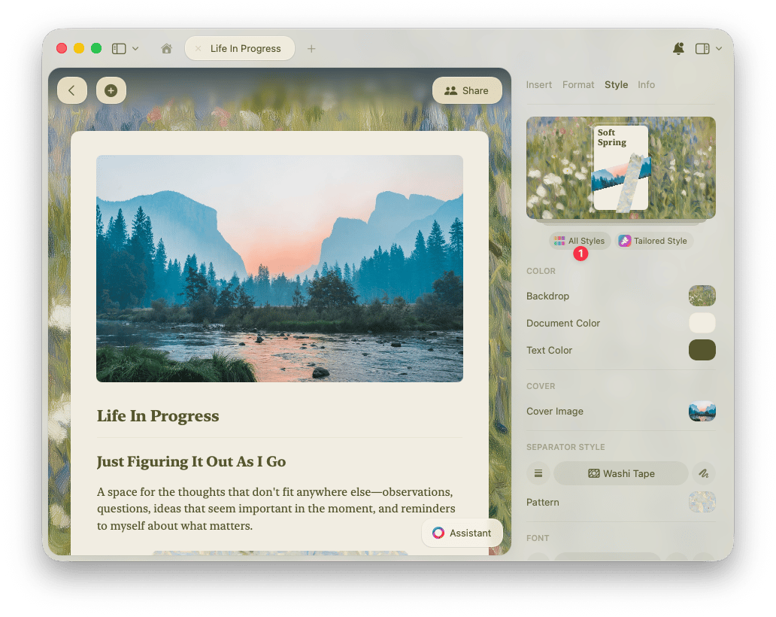Screen dimensions: 776x617
Task: Expand the inspector panel chevron menu
Action: [719, 48]
